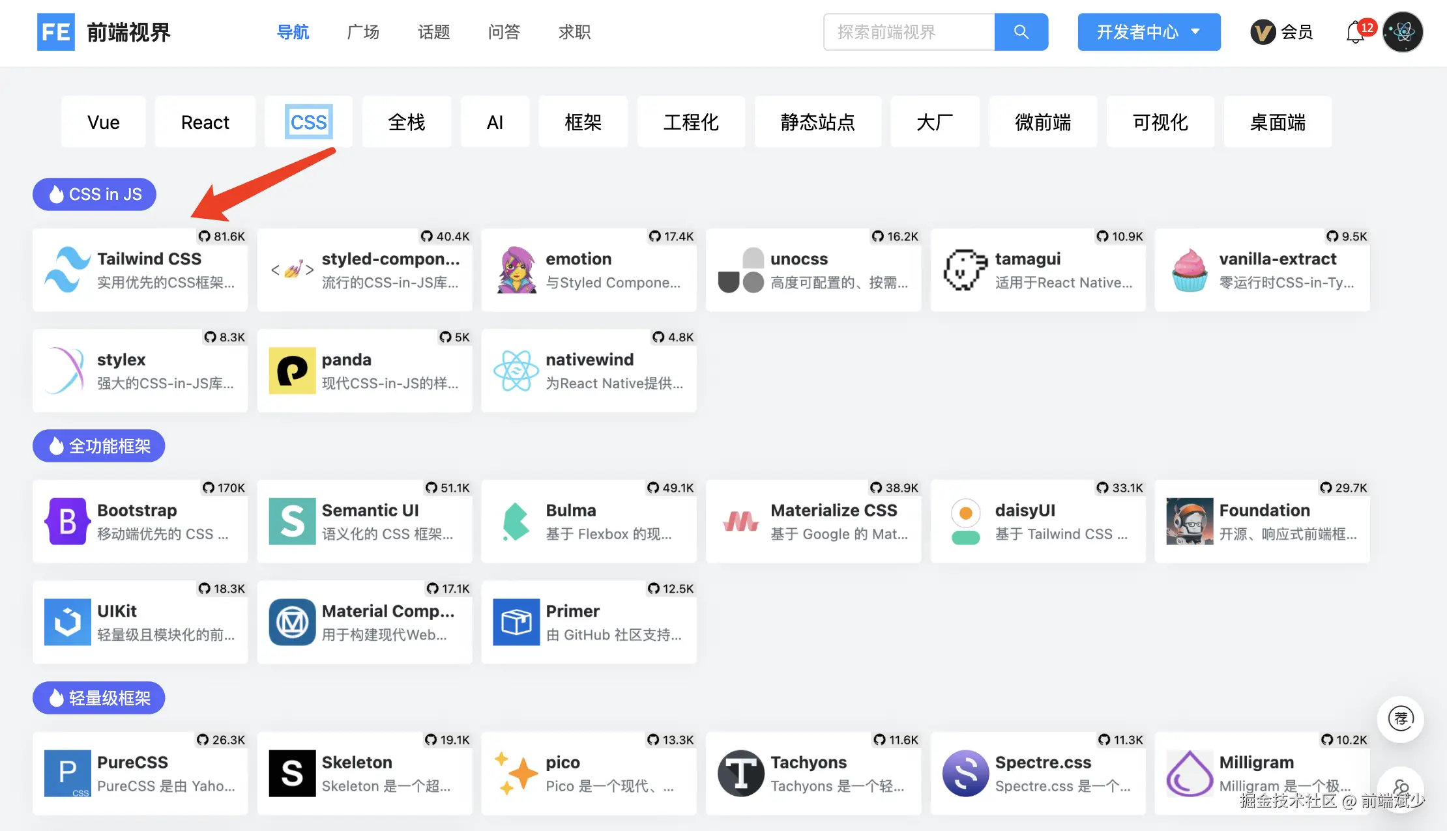Expand the 开发者中心 dropdown

(1137, 32)
